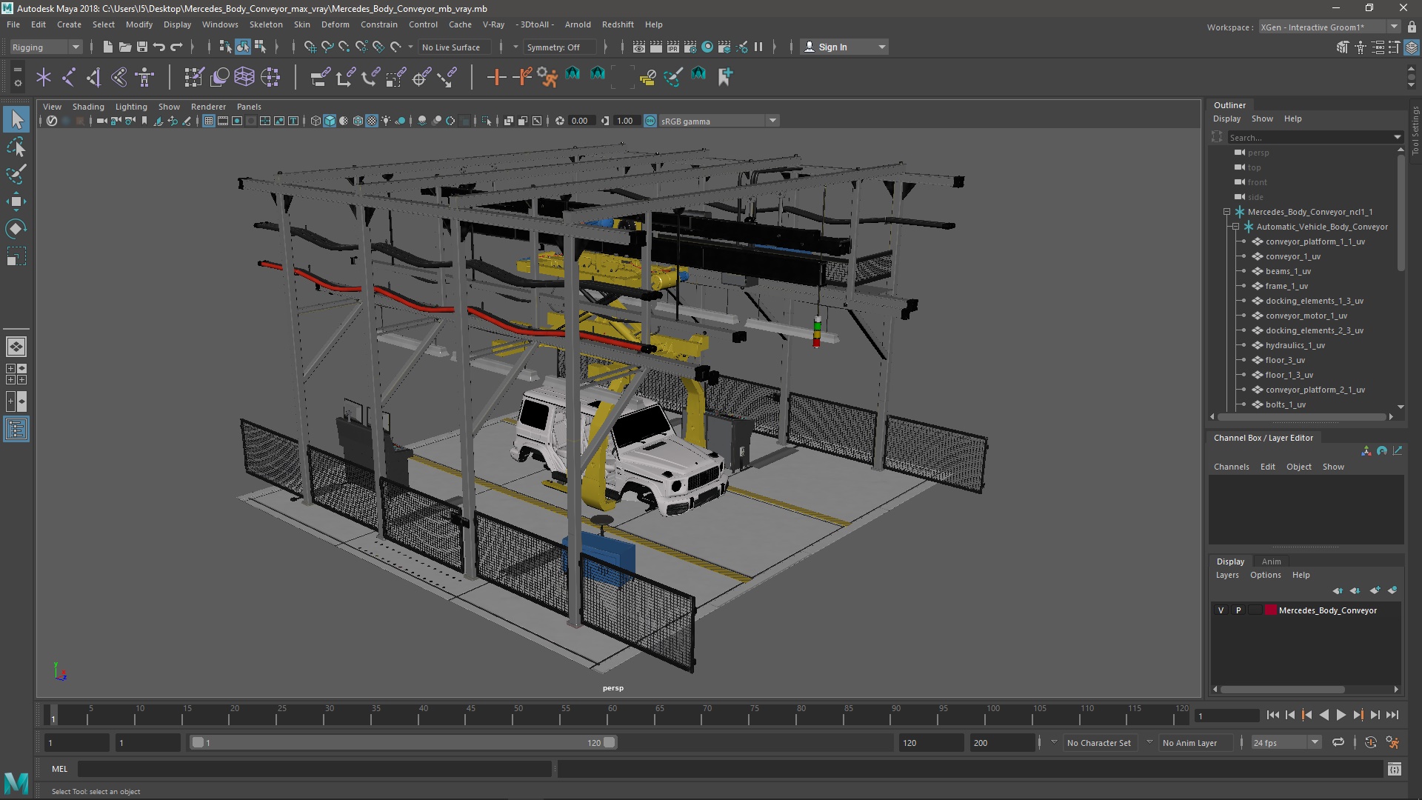
Task: Click the Channels menu button
Action: [x=1231, y=467]
